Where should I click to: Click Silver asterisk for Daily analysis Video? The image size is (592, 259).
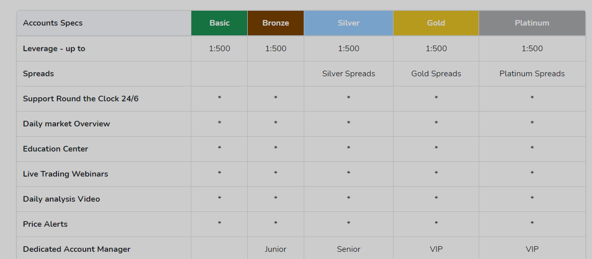[x=348, y=199]
